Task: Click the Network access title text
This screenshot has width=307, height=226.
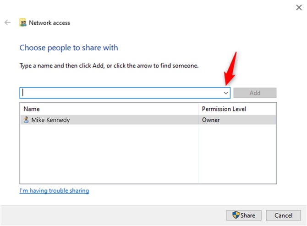Action: click(x=49, y=22)
